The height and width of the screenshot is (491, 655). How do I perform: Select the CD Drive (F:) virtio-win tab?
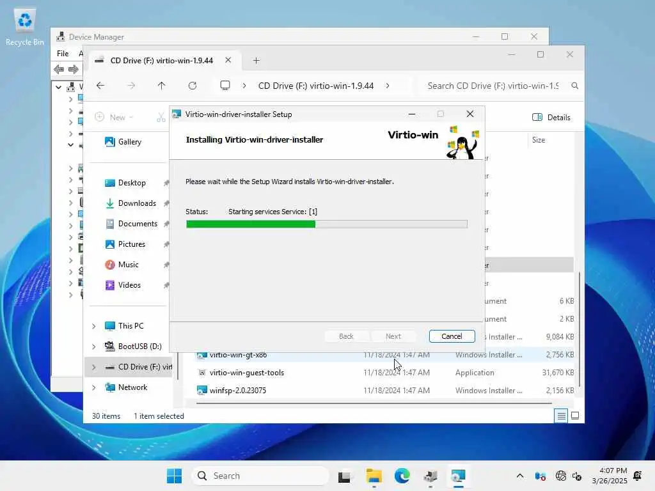[161, 61]
